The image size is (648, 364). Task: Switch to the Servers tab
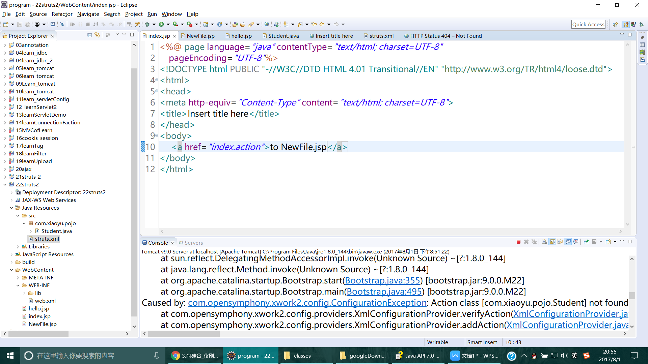click(191, 243)
